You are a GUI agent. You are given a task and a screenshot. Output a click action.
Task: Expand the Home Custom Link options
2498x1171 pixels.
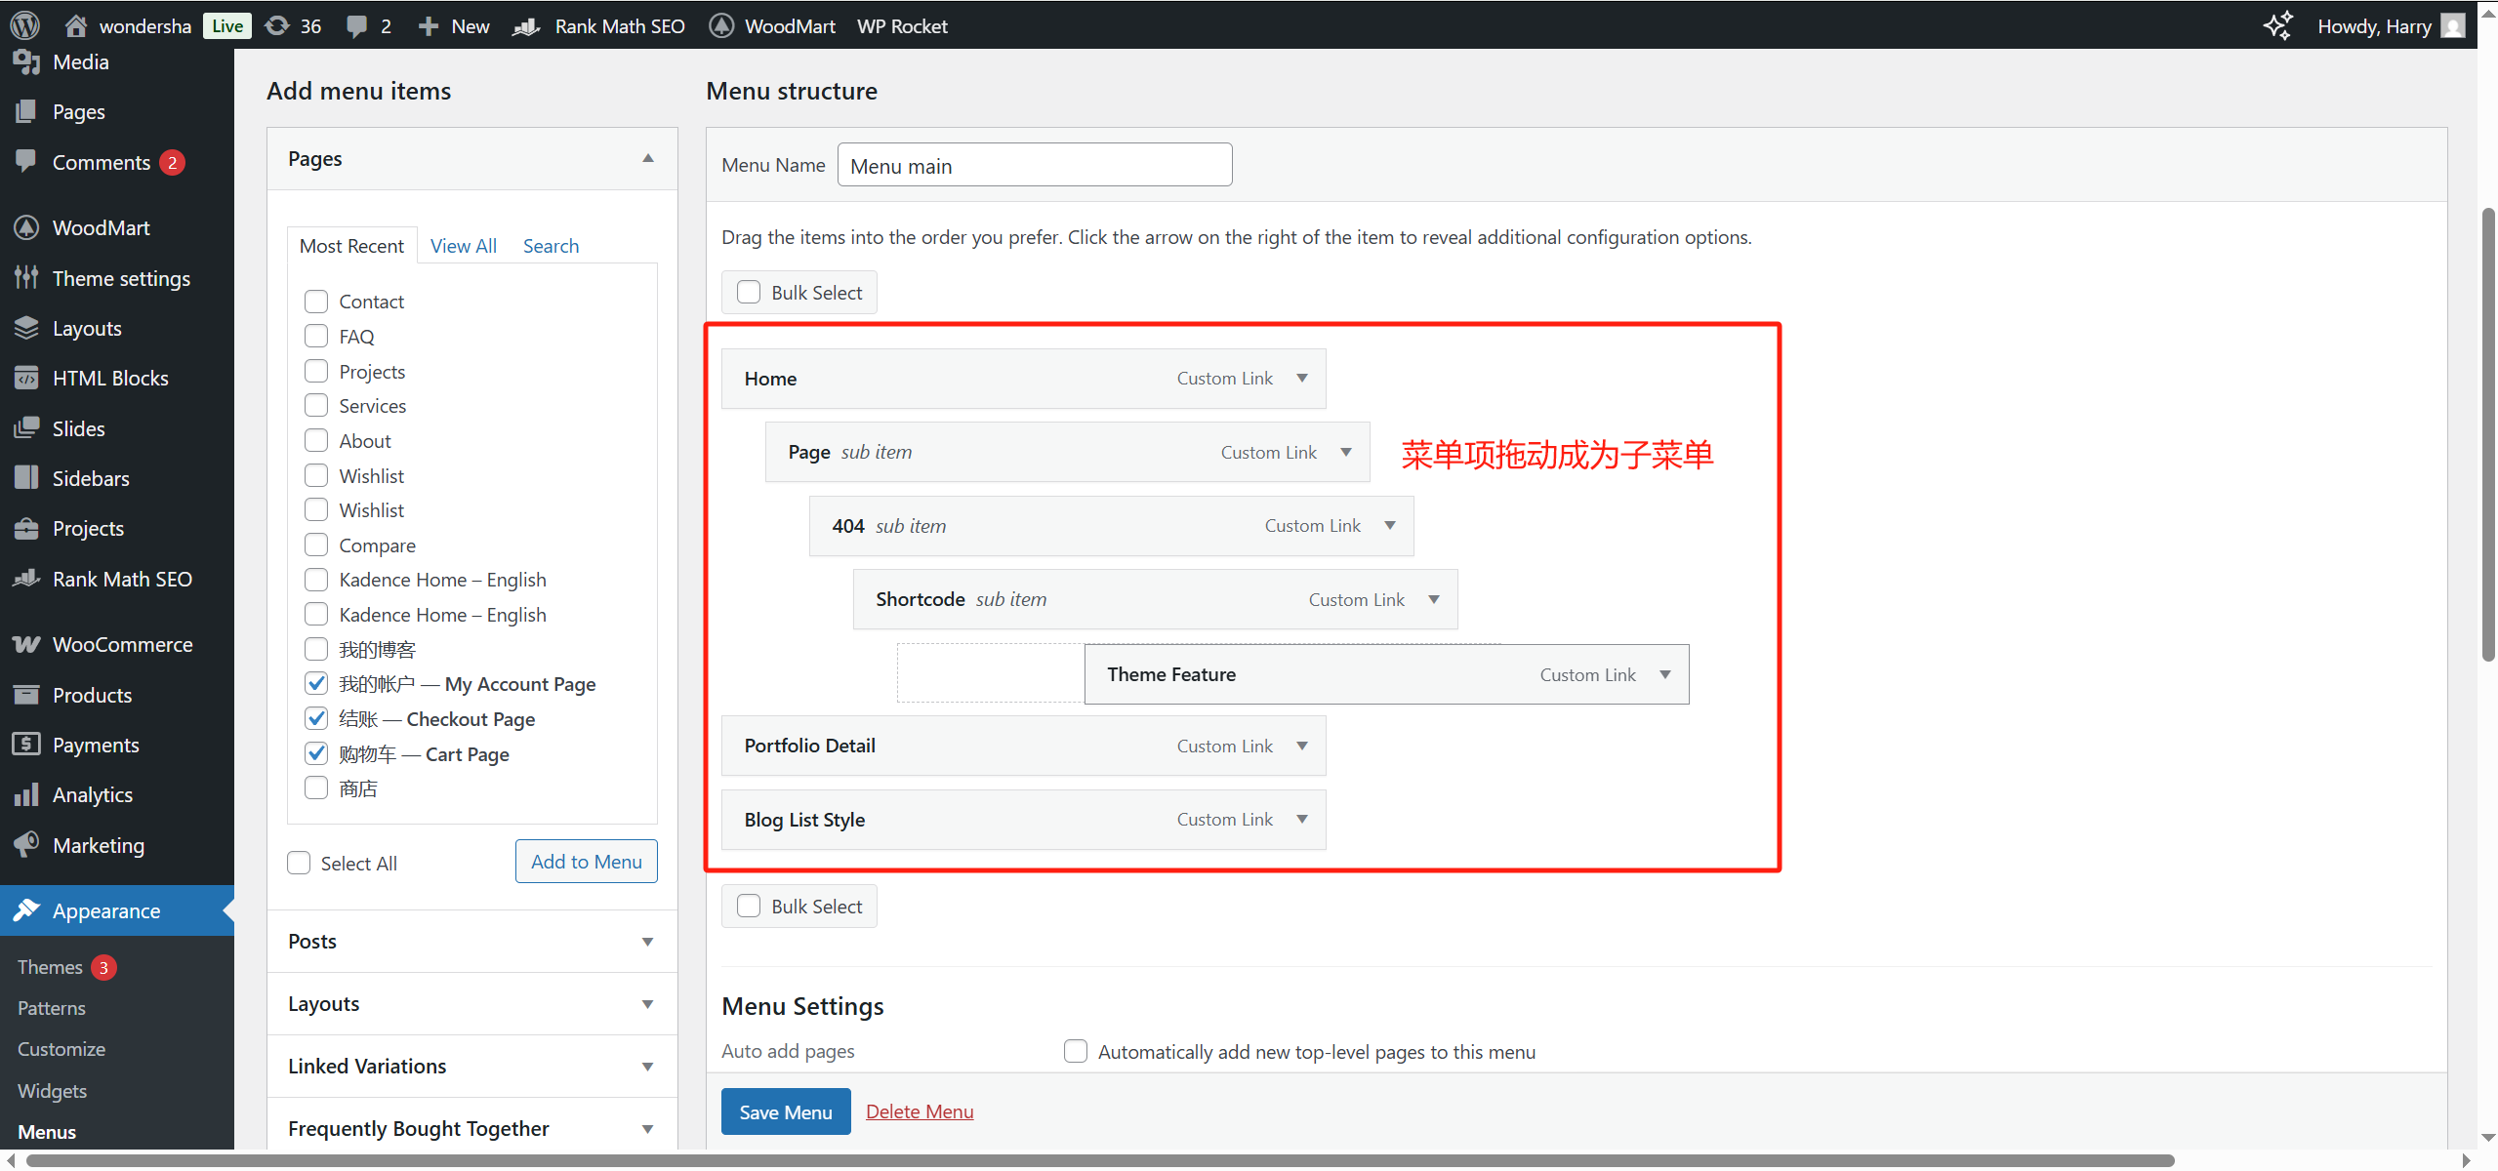click(x=1302, y=378)
